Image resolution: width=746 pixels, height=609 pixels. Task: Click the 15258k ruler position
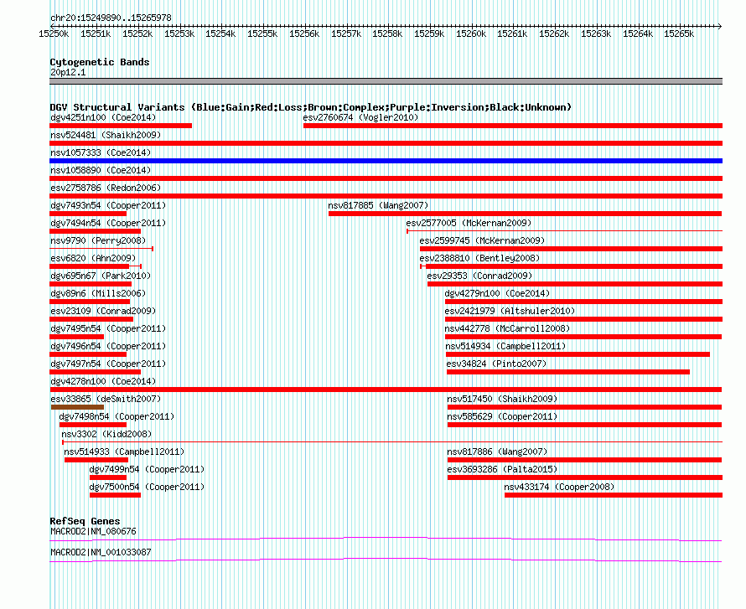[387, 34]
